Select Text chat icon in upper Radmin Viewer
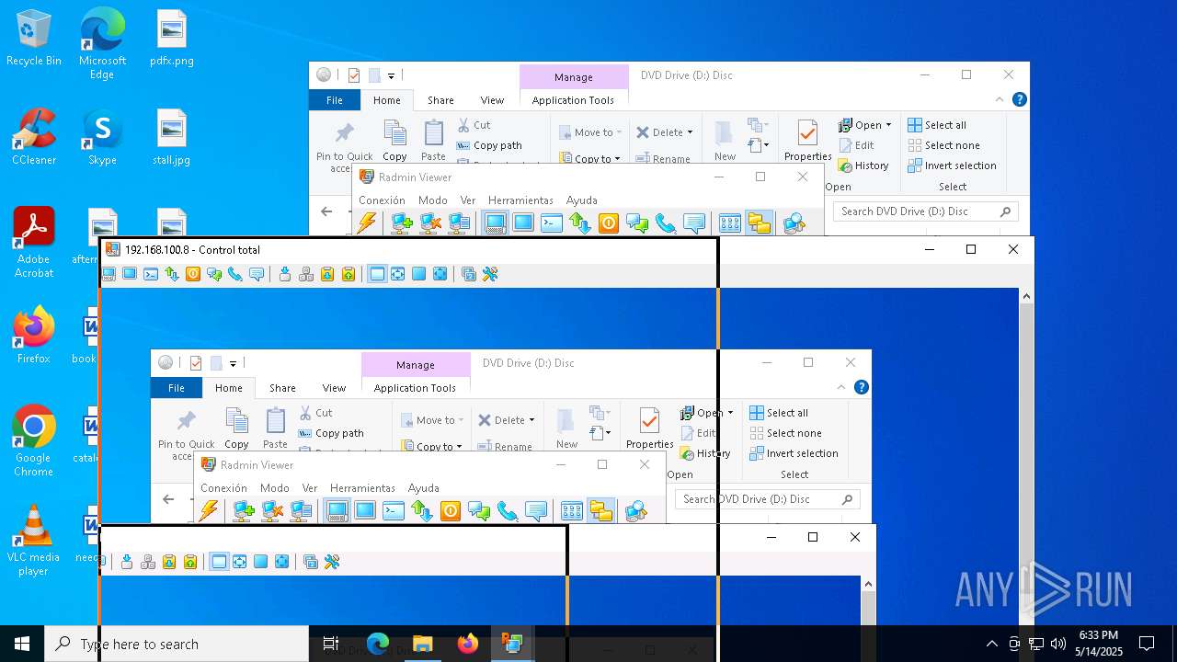Image resolution: width=1177 pixels, height=662 pixels. tap(637, 223)
